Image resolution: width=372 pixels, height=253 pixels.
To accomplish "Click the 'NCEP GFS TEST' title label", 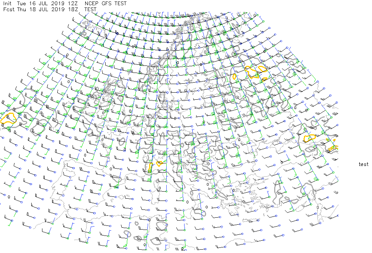I will 106,4.
